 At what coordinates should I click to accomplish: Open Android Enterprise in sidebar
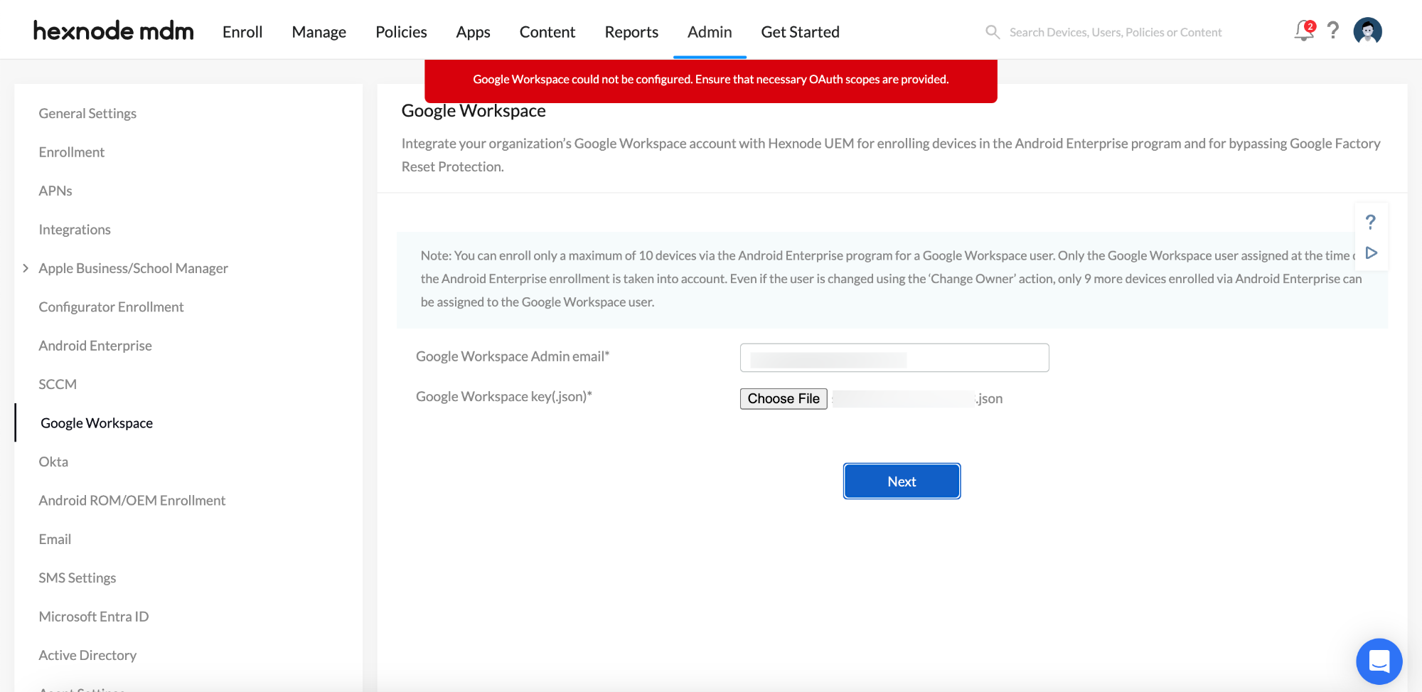pyautogui.click(x=95, y=346)
